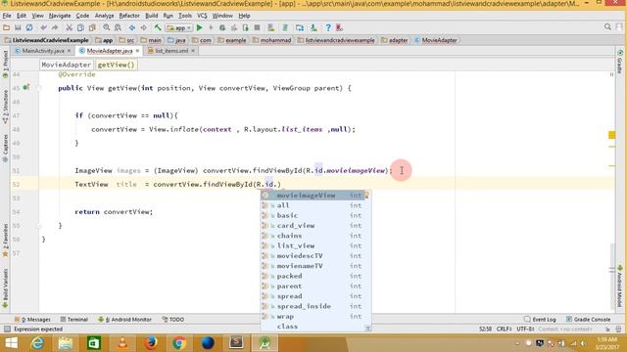Click the Cut scissors icon
Viewport: 627px width, 352px height.
(70, 27)
